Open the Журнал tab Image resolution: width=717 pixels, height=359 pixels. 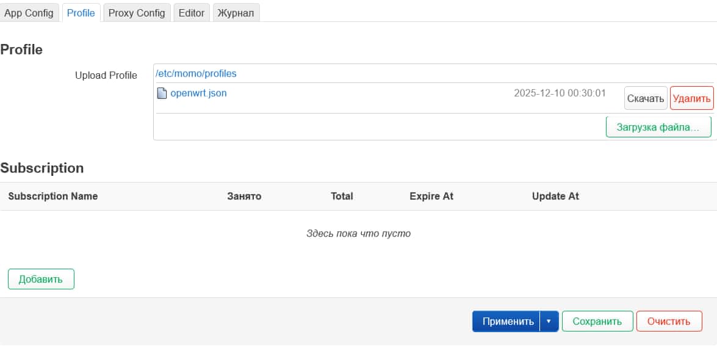coord(236,12)
